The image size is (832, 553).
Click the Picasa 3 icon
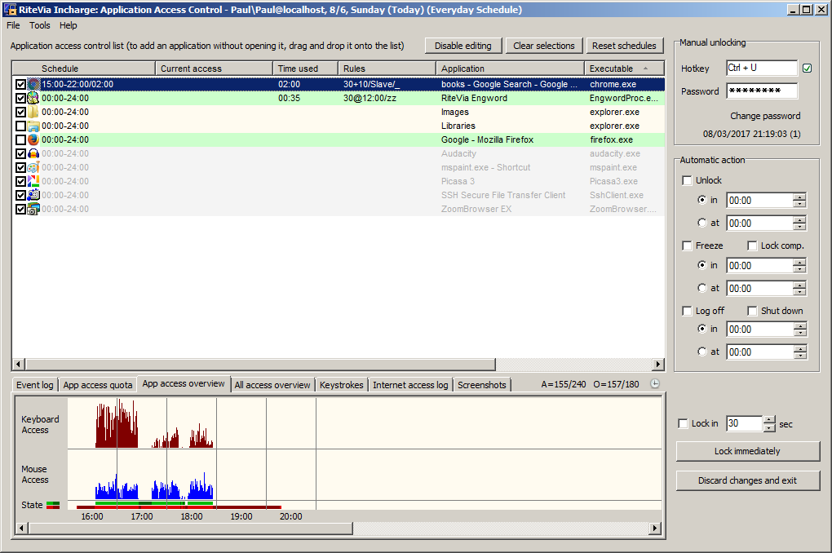click(33, 181)
